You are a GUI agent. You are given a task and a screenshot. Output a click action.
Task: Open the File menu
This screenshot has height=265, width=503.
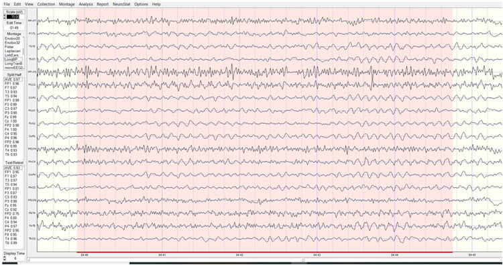coord(7,4)
